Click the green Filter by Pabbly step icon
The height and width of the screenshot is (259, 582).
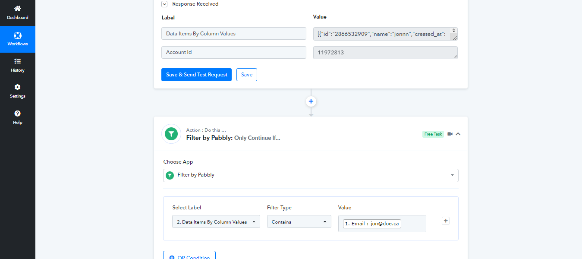tap(171, 134)
